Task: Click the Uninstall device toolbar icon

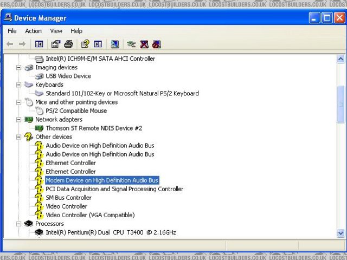Action: pyautogui.click(x=144, y=44)
